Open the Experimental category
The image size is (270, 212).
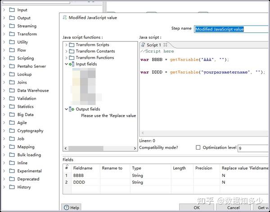(x=29, y=171)
